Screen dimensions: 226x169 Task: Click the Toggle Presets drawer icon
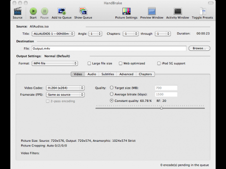202,11
